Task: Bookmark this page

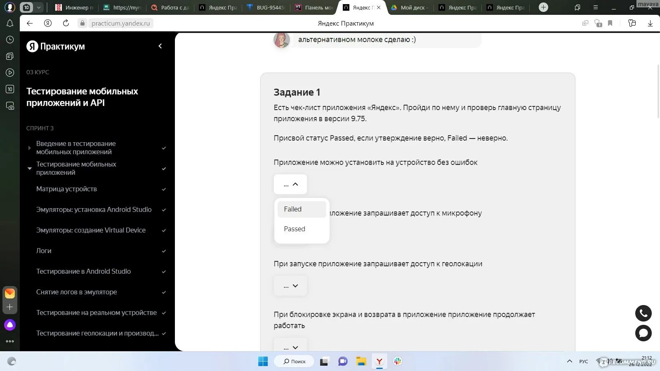Action: coord(610,23)
